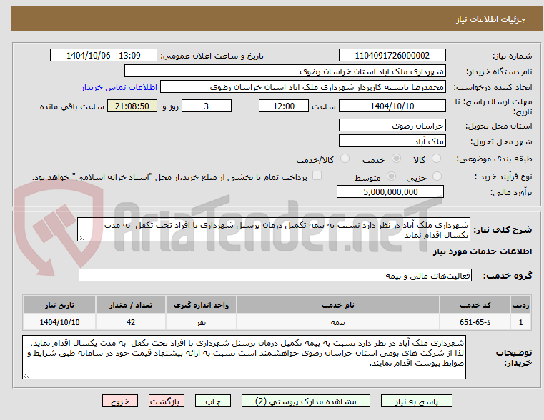Click the تعداد / مقدار column header

pos(131,305)
